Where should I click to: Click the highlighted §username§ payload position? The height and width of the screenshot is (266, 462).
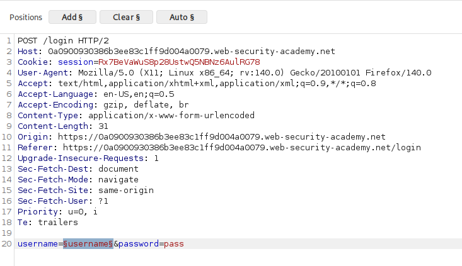point(88,243)
